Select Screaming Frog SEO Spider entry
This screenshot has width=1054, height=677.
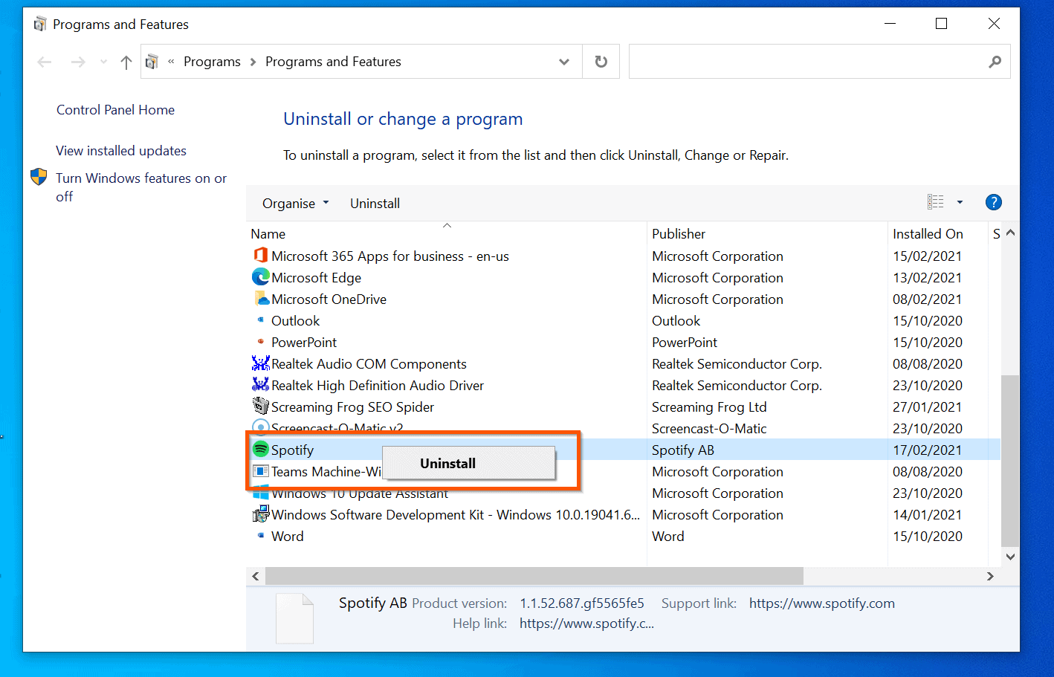352,406
